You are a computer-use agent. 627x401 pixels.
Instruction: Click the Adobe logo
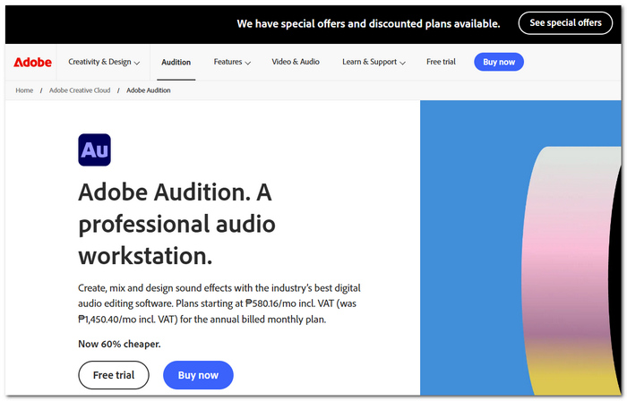click(32, 63)
